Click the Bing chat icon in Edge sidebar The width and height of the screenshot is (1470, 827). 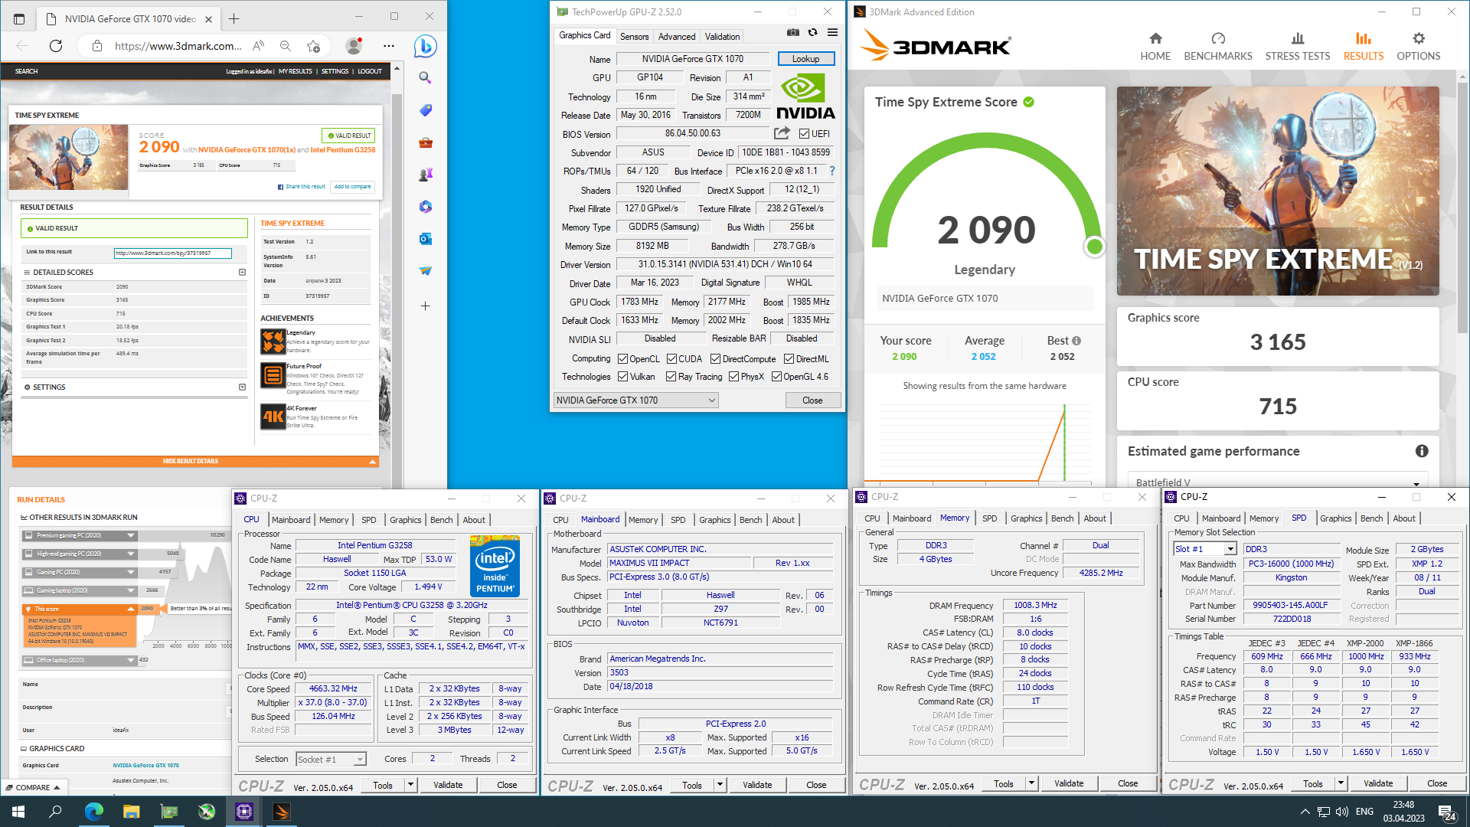(425, 46)
